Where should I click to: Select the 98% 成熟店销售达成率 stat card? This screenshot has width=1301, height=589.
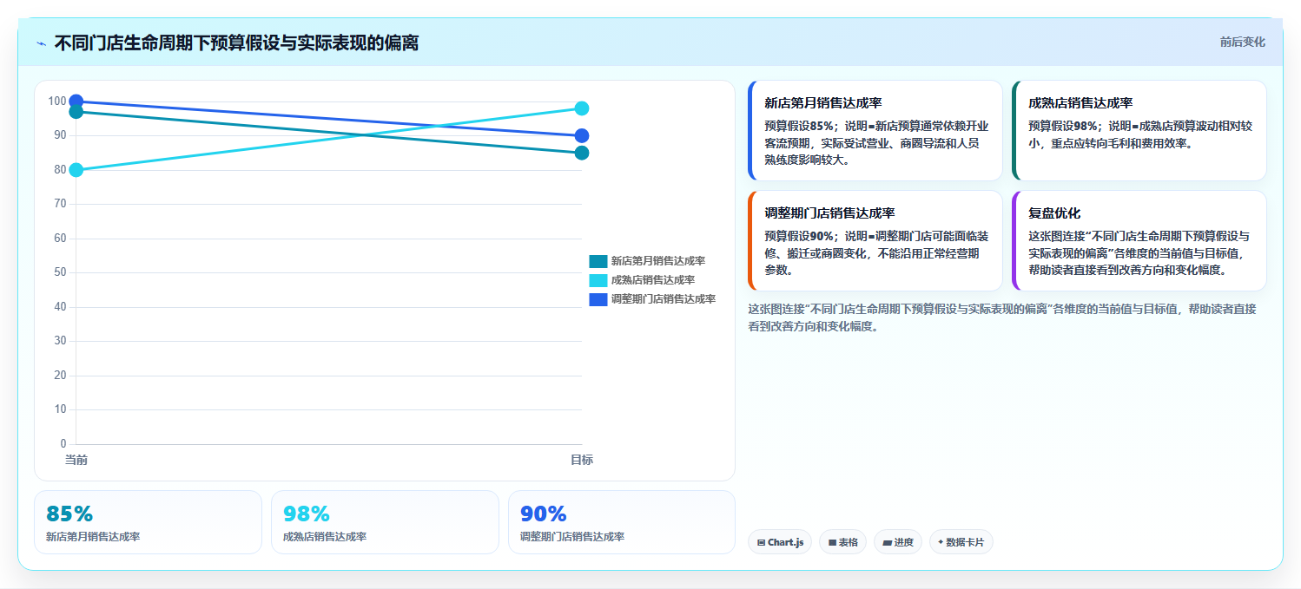[385, 522]
